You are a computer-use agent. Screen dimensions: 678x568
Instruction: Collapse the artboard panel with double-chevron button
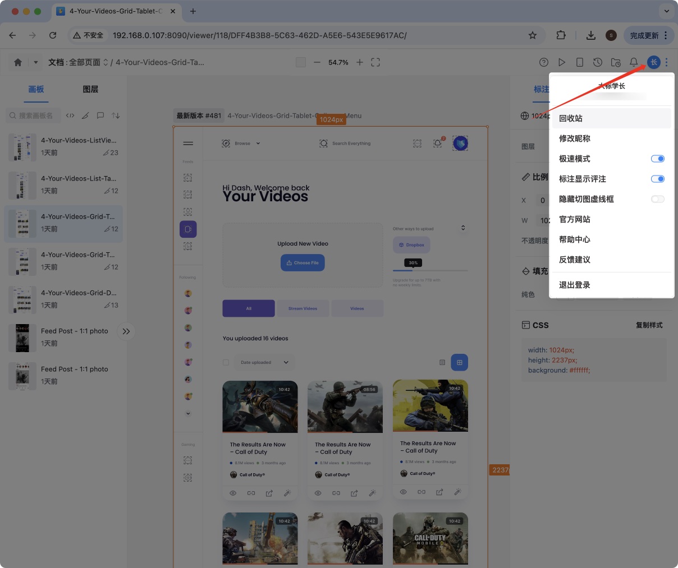(x=126, y=331)
